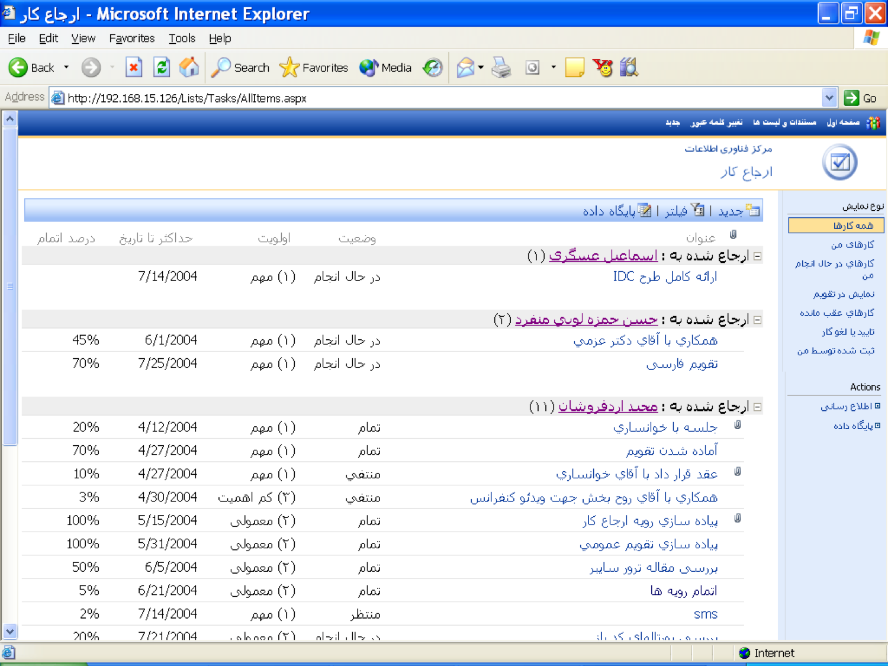The height and width of the screenshot is (666, 888).
Task: Click the square toolbar icon next to Print
Action: pyautogui.click(x=532, y=67)
